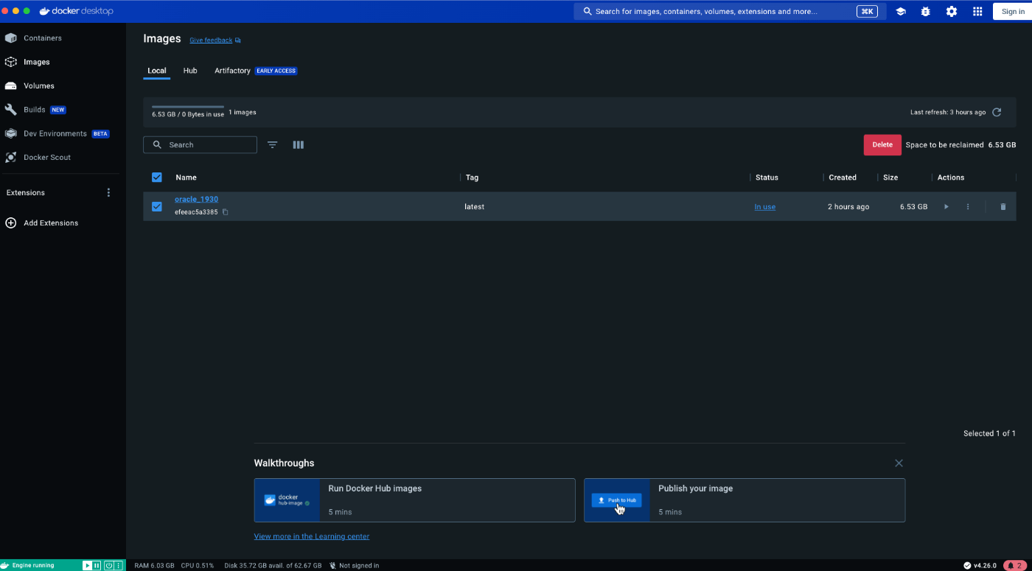Switch to the Hub tab
This screenshot has width=1032, height=571.
(x=190, y=71)
